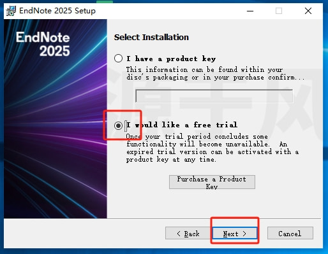
Task: Choose the "I would like a free trial" option
Action: pyautogui.click(x=118, y=125)
